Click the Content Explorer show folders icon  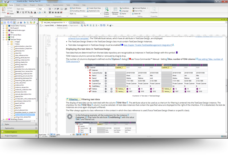tap(2, 23)
